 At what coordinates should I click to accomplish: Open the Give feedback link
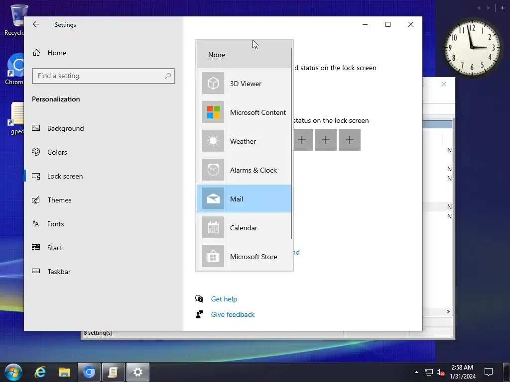[x=233, y=314]
